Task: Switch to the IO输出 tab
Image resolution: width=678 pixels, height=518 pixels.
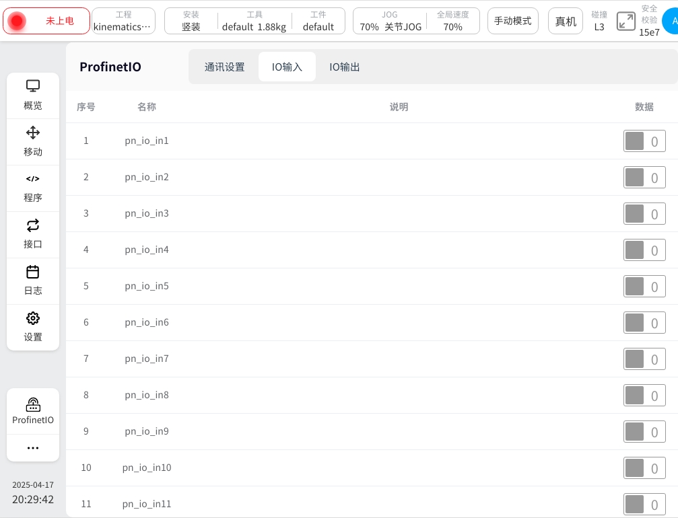Action: [x=344, y=67]
